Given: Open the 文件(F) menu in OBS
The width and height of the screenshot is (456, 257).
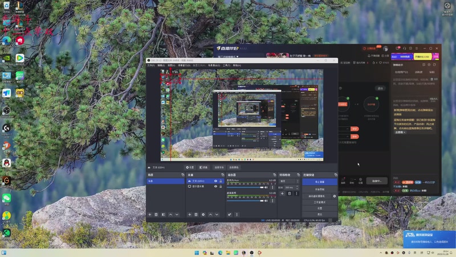Looking at the screenshot, I should tap(151, 65).
